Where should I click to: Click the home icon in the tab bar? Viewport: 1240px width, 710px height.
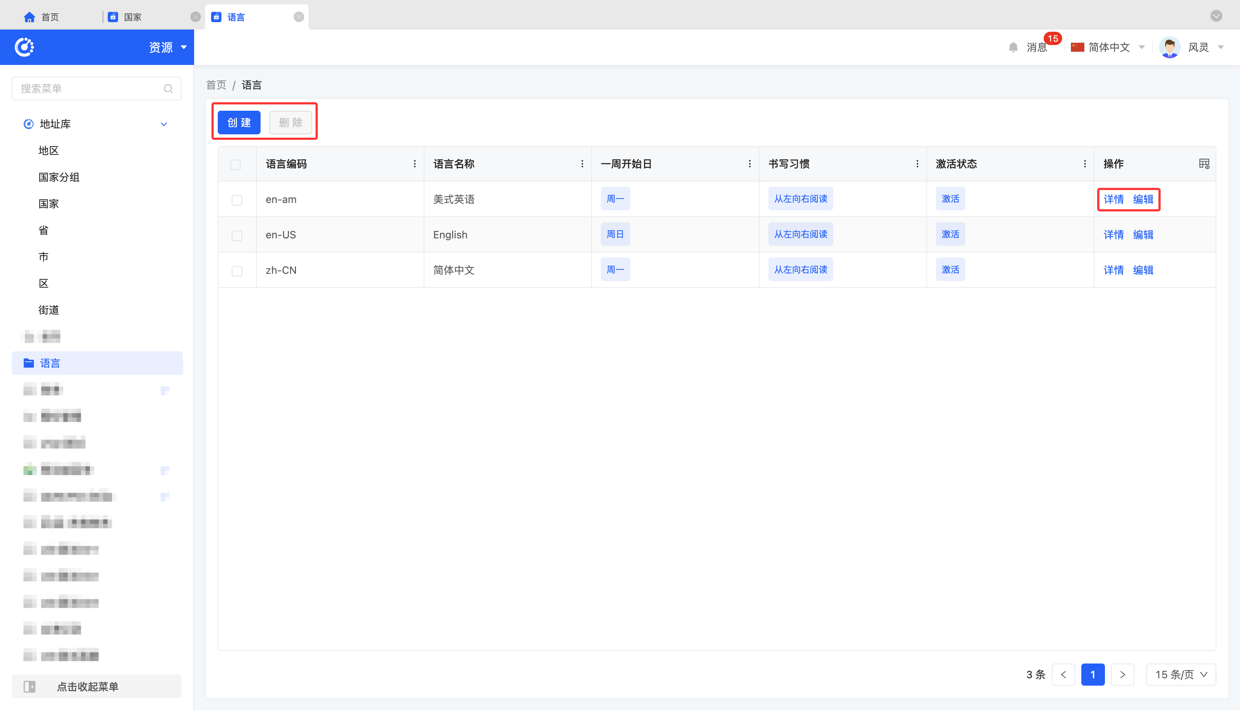[x=29, y=17]
